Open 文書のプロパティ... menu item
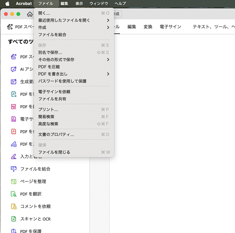This screenshot has width=235, height=233. point(74,135)
